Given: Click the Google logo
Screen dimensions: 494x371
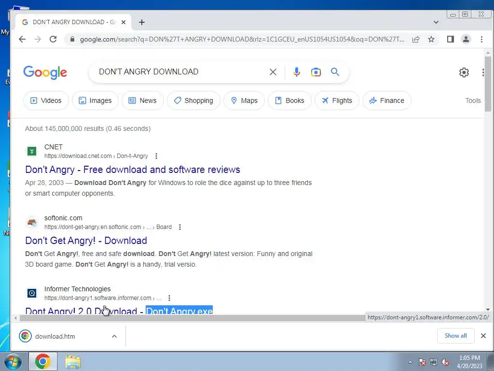Looking at the screenshot, I should coord(45,72).
